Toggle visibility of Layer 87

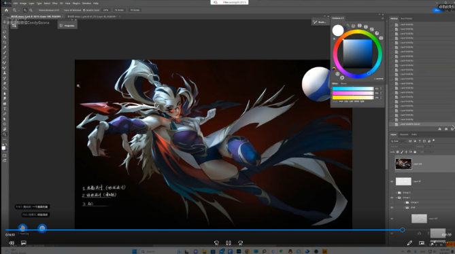coord(392,181)
